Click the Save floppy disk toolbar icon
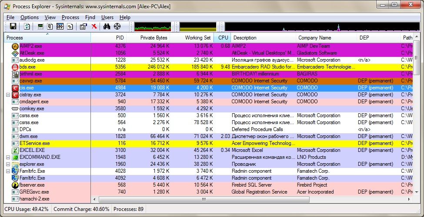The image size is (424, 217). (x=13, y=26)
